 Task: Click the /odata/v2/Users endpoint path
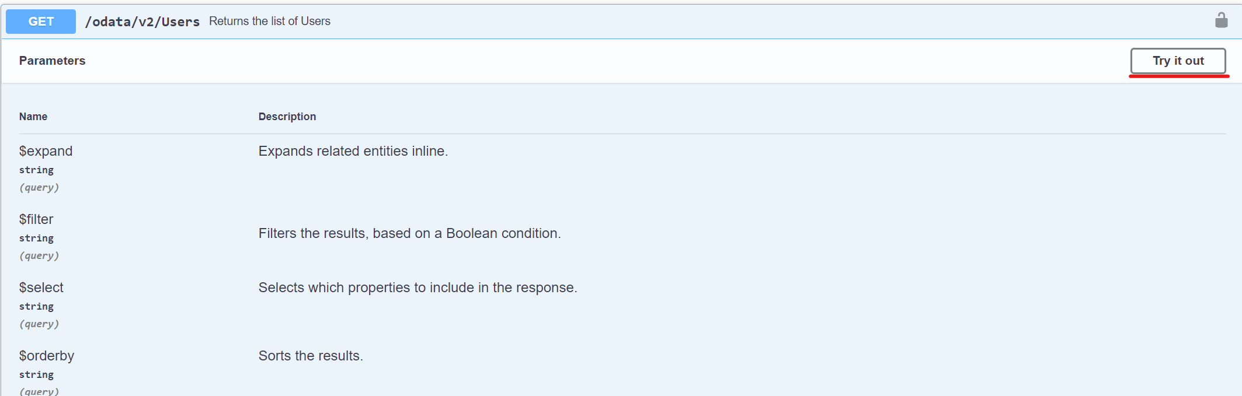coord(142,22)
